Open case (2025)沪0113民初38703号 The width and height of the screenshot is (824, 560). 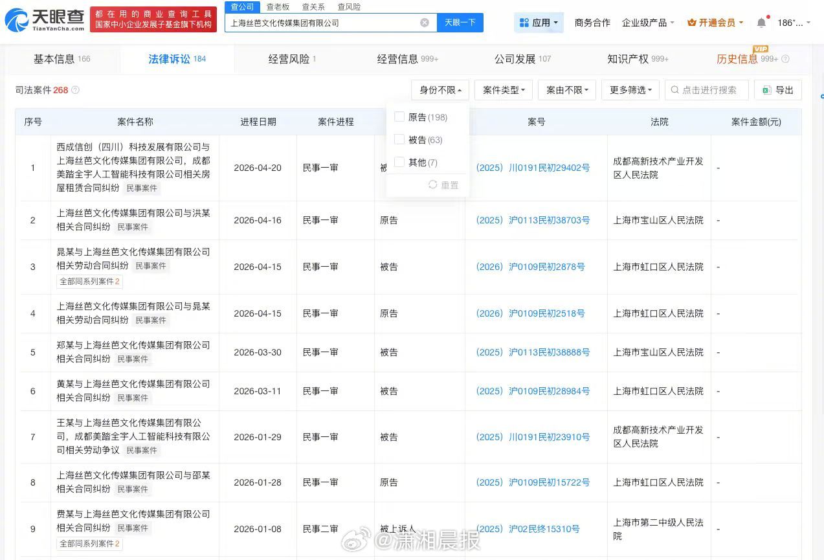(x=533, y=220)
